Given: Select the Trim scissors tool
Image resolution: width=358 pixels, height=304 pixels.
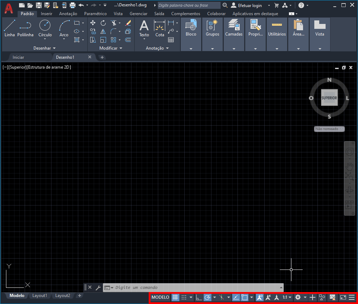Looking at the screenshot, I should [114, 23].
